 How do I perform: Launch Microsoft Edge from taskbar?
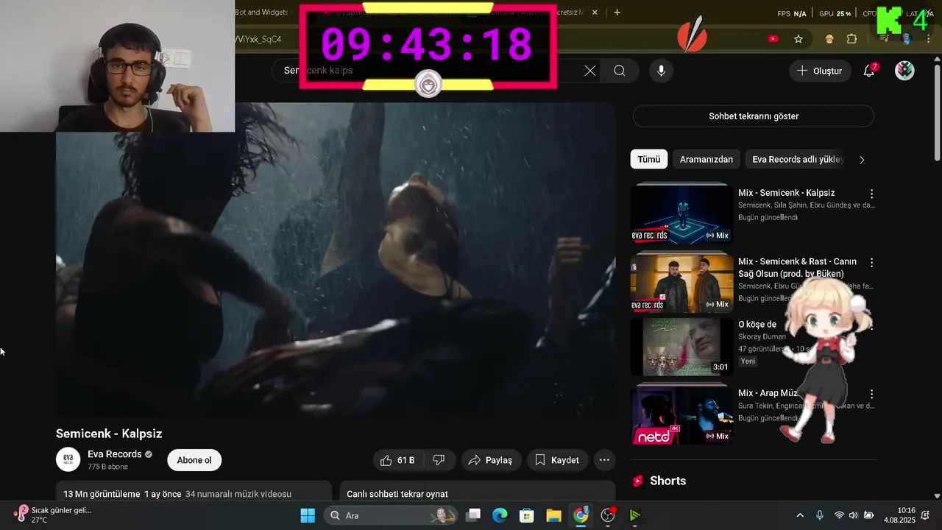point(500,515)
